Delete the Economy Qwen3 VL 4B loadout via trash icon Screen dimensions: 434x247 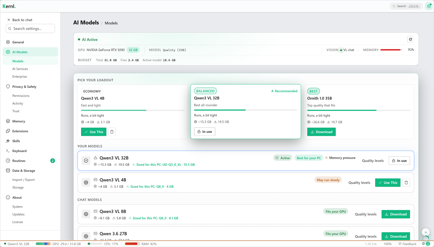click(112, 132)
